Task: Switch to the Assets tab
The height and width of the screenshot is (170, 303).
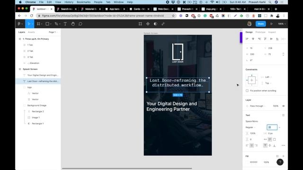Action: (x=31, y=32)
